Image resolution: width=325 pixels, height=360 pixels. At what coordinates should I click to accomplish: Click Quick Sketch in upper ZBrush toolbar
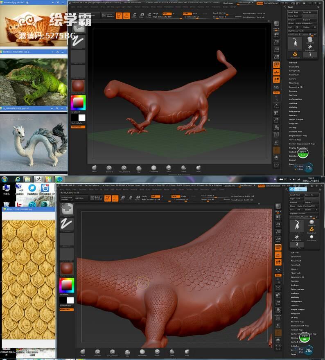tap(108, 16)
